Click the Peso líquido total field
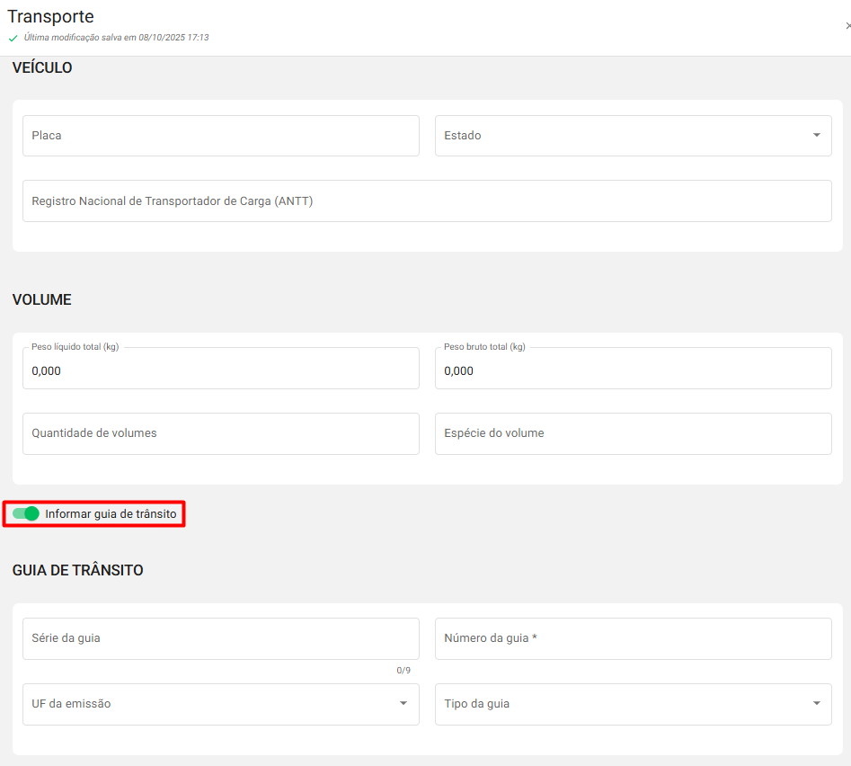Viewport: 851px width, 766px height. [x=220, y=370]
